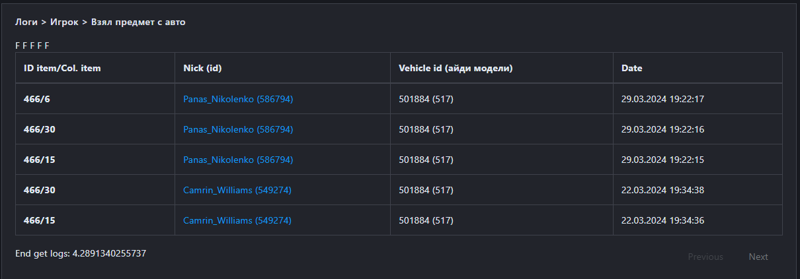Open the Логи breadcrumb

tap(26, 22)
